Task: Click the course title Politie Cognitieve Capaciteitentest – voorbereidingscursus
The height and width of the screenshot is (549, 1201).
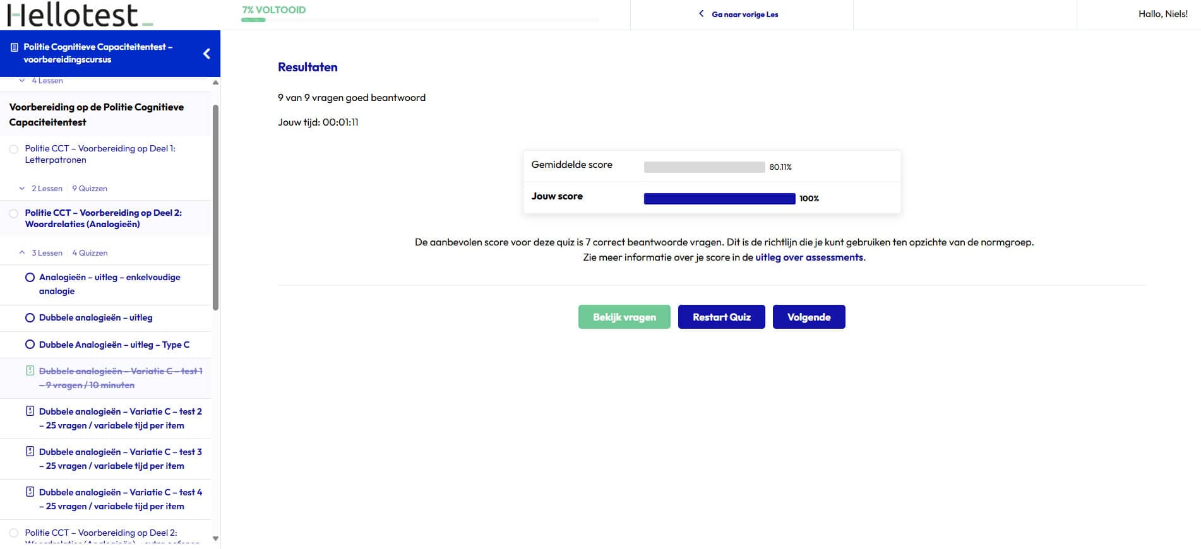Action: [x=98, y=53]
